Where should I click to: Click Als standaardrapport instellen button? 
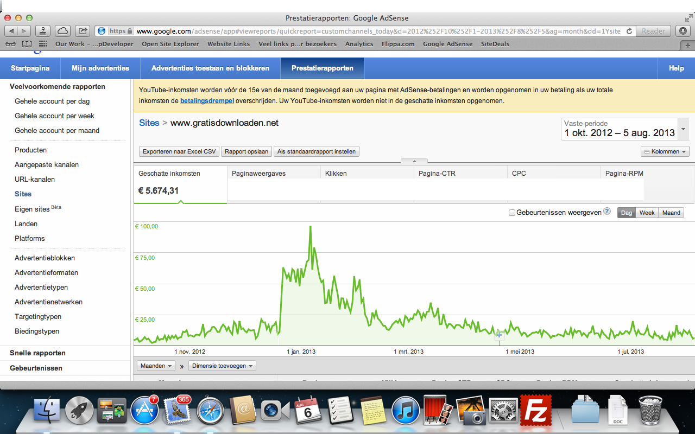317,151
